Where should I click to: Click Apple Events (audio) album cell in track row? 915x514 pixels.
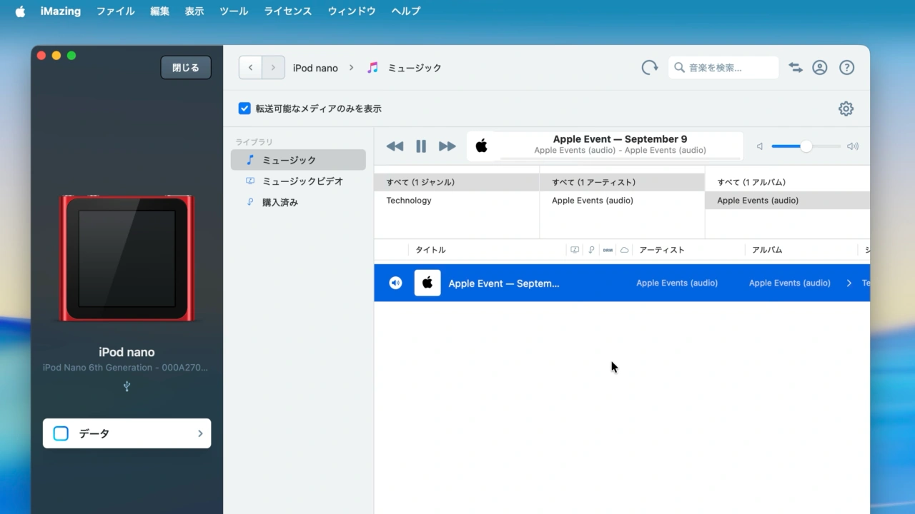[x=790, y=283]
